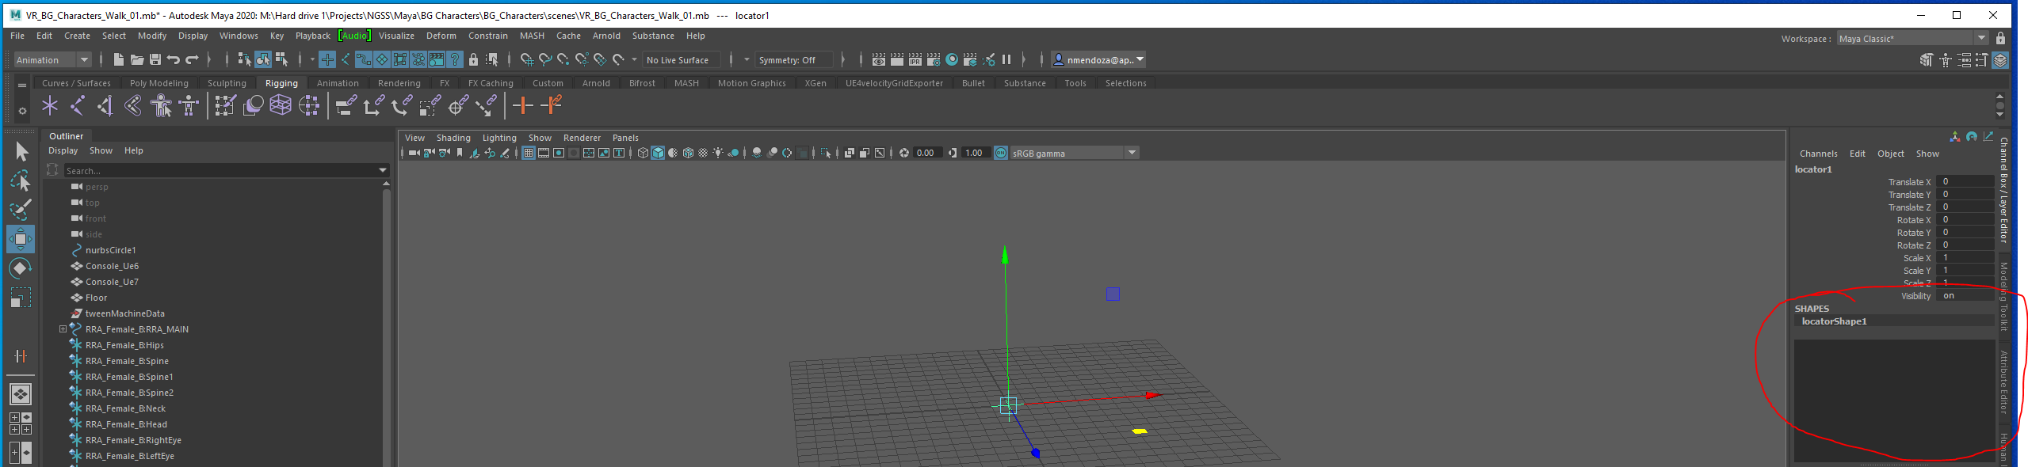Open the Render View clapperboard icon
Image resolution: width=2028 pixels, height=467 pixels.
[879, 59]
